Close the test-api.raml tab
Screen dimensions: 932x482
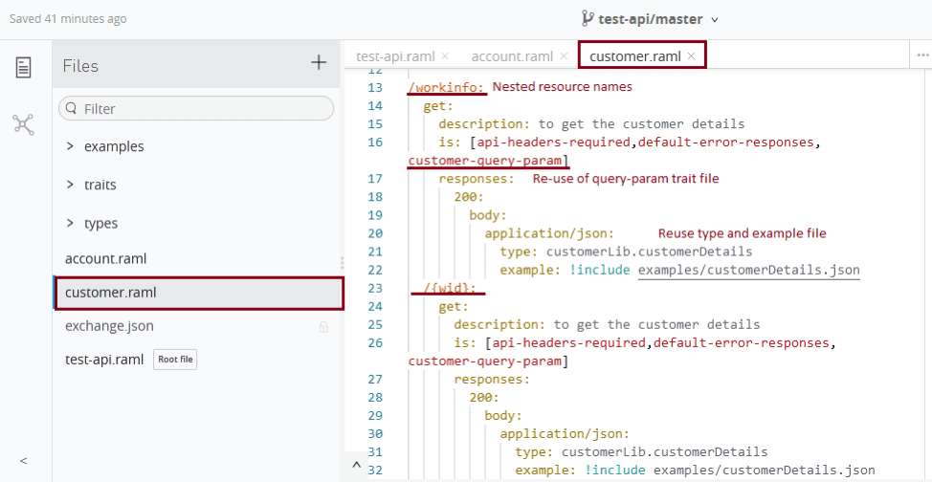click(x=445, y=56)
